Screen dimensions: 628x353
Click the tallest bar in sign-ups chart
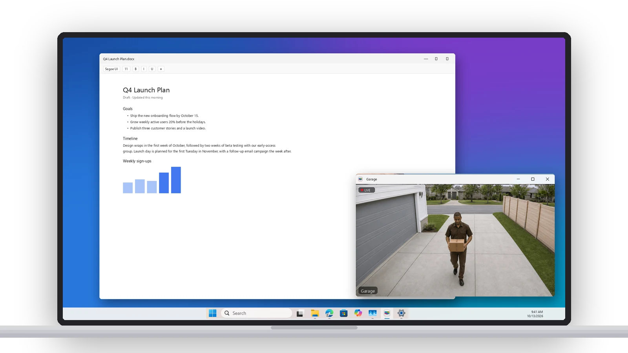176,180
